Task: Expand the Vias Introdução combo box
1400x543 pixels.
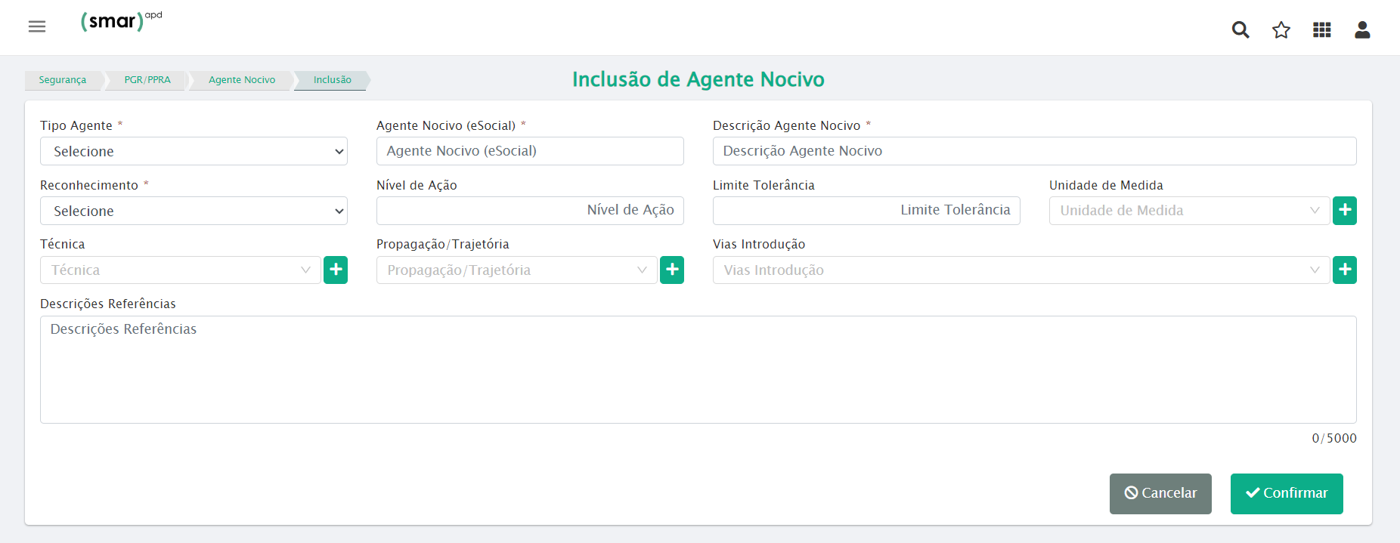Action: click(1021, 270)
